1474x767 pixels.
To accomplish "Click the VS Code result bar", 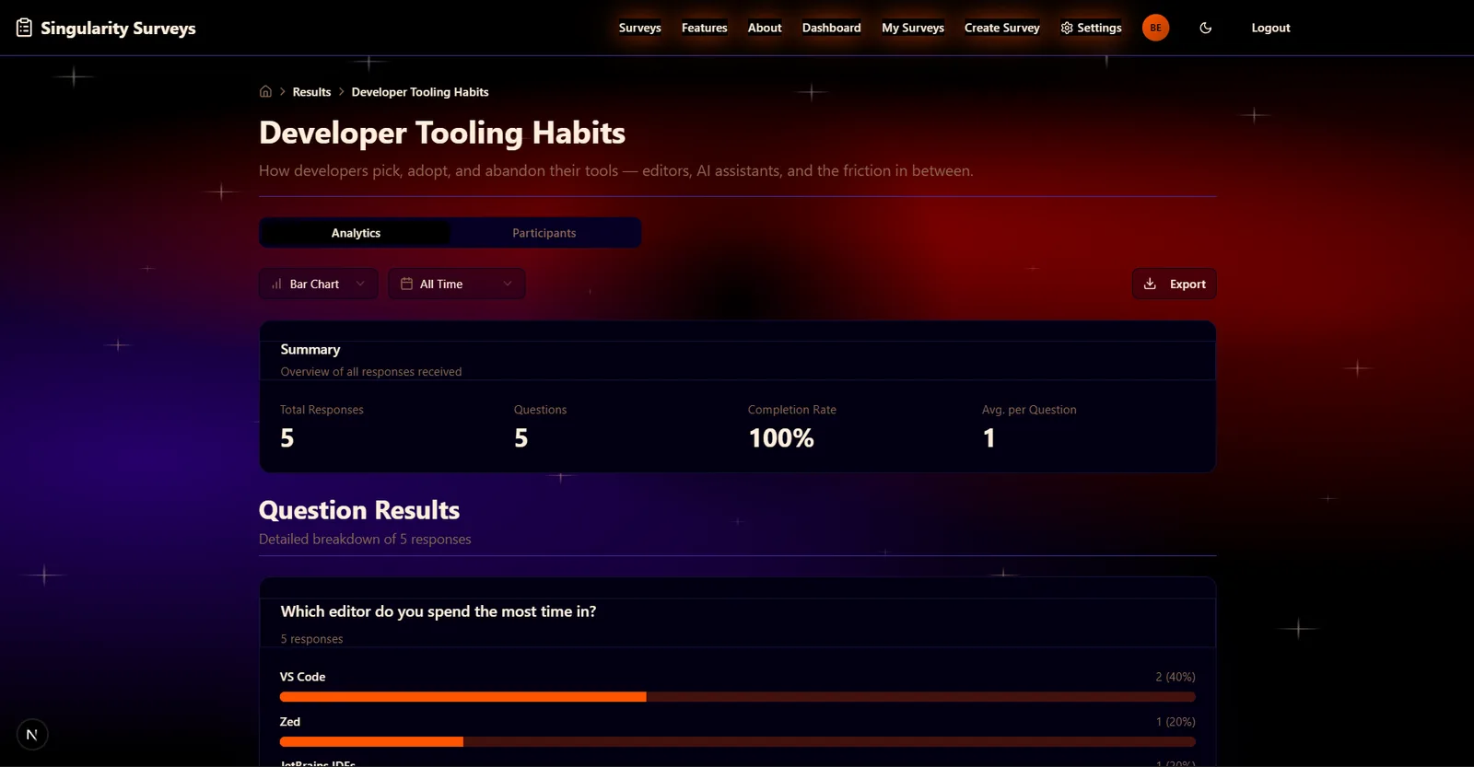I will pos(737,697).
